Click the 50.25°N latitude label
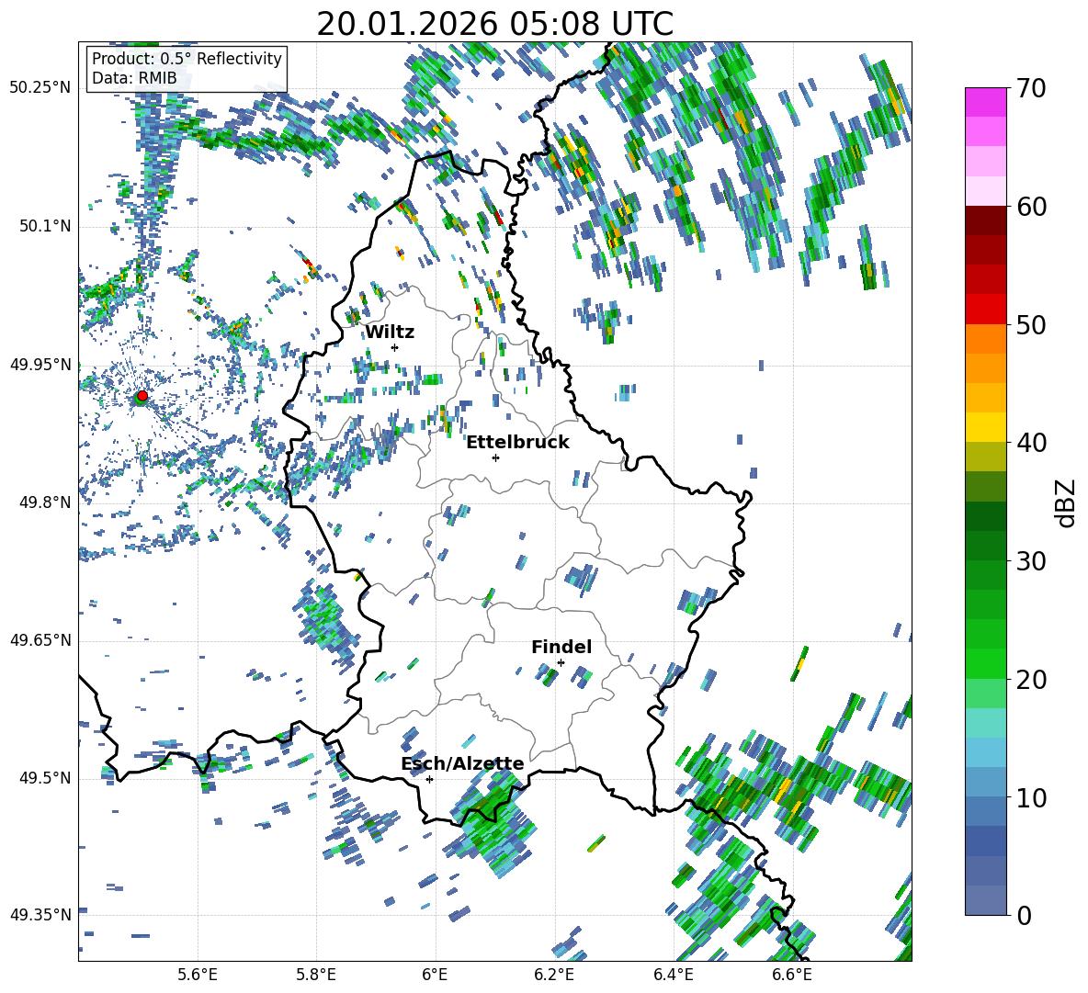 [x=40, y=87]
